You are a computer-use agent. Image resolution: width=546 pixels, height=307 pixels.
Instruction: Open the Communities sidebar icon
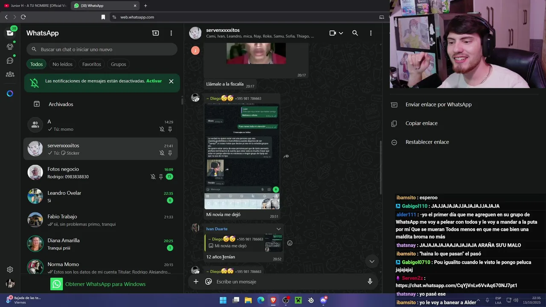click(10, 74)
